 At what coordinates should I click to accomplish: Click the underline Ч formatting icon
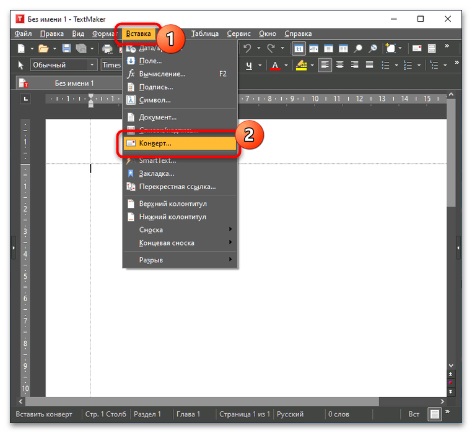250,65
